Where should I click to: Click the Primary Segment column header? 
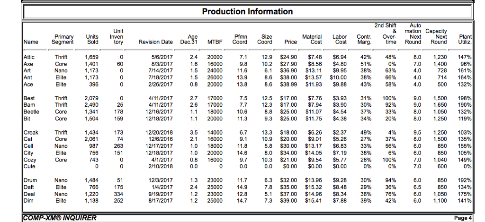click(x=64, y=39)
